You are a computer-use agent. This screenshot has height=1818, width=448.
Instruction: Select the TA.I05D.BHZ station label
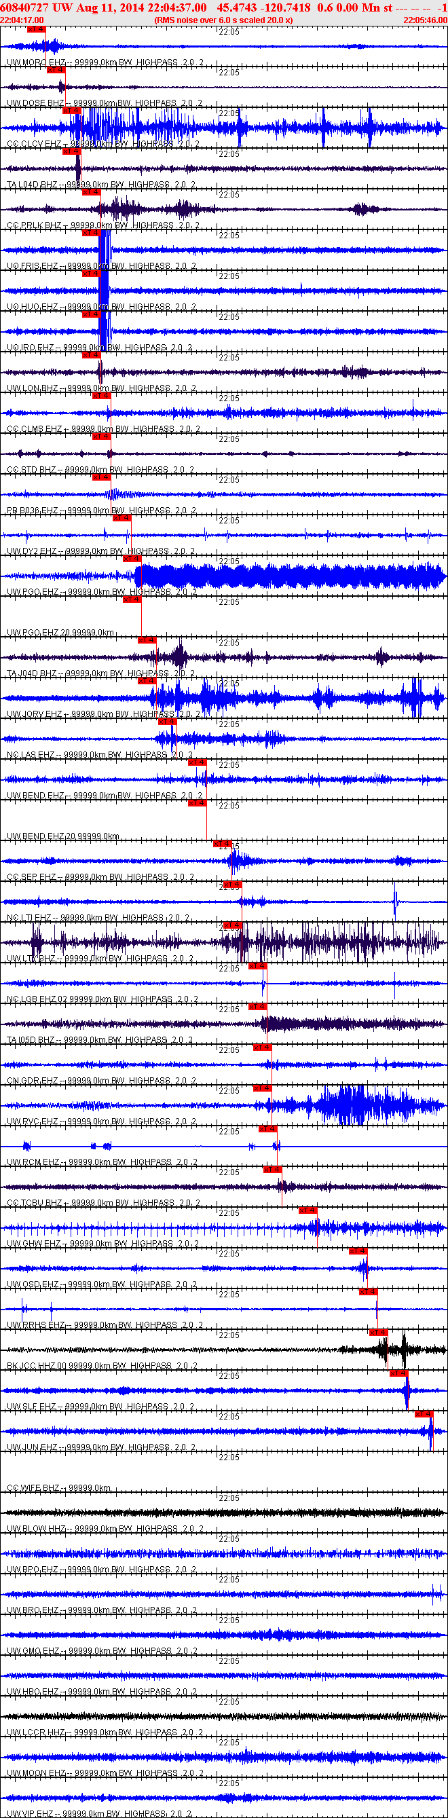tap(100, 1040)
